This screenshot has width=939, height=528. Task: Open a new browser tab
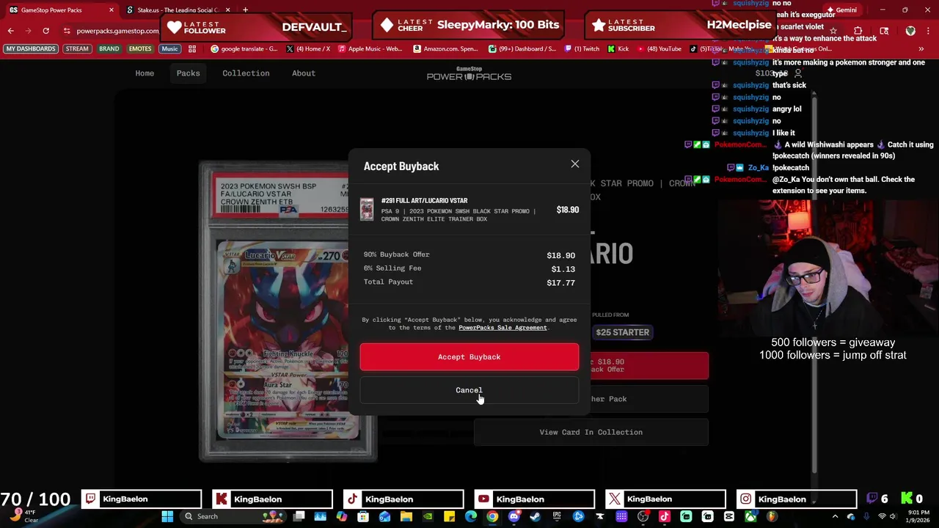(x=245, y=10)
